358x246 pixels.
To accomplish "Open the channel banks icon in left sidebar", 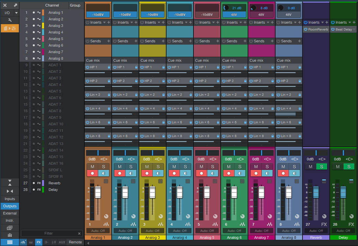I will 10,228.
